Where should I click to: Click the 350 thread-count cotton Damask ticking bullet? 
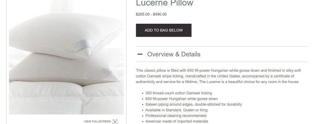(179, 93)
